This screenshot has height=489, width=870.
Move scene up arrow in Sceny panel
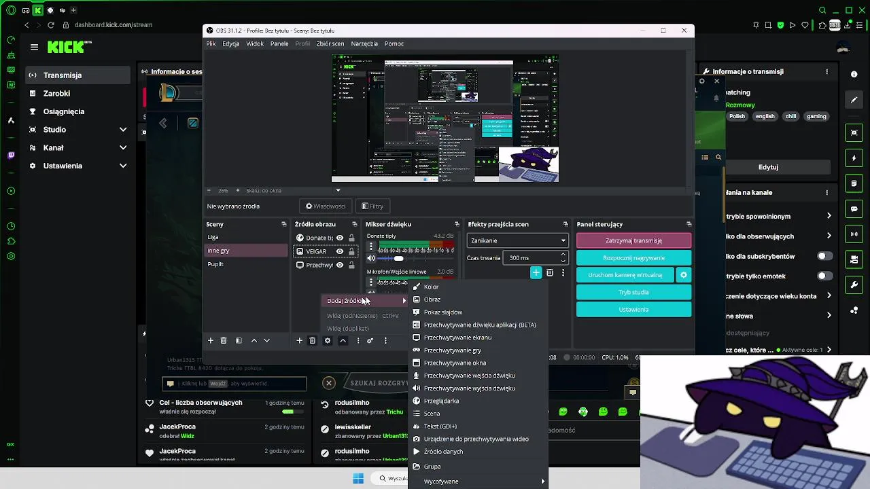(254, 340)
